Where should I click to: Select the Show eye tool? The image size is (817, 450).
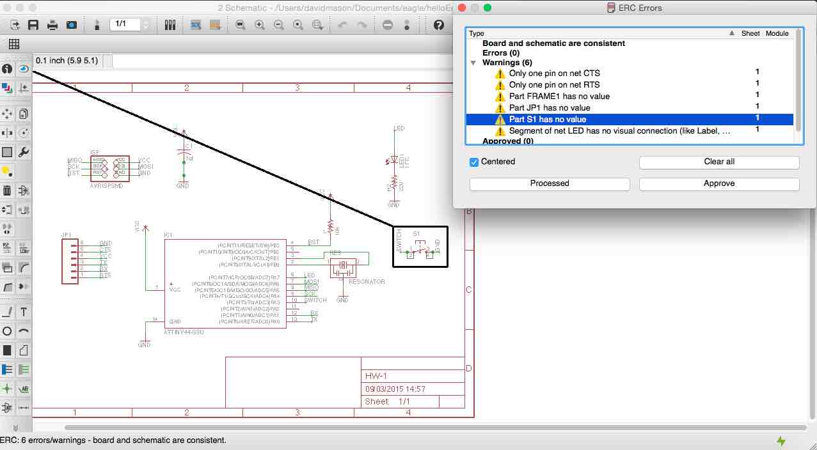[x=24, y=69]
